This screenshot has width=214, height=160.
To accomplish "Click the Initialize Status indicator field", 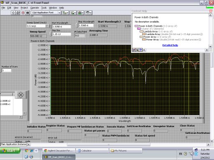I will (x=34, y=131).
